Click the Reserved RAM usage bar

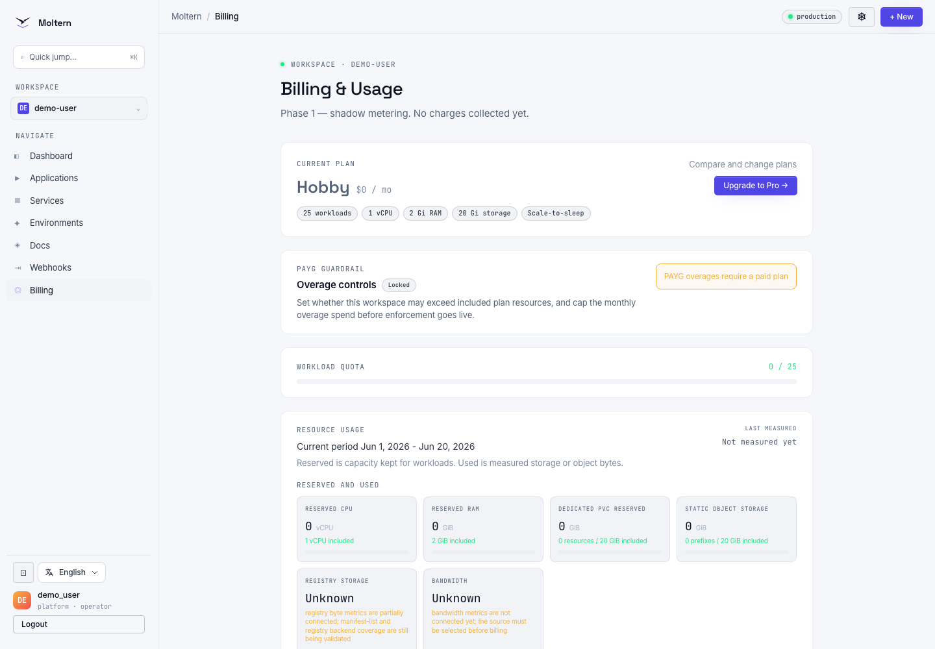483,552
